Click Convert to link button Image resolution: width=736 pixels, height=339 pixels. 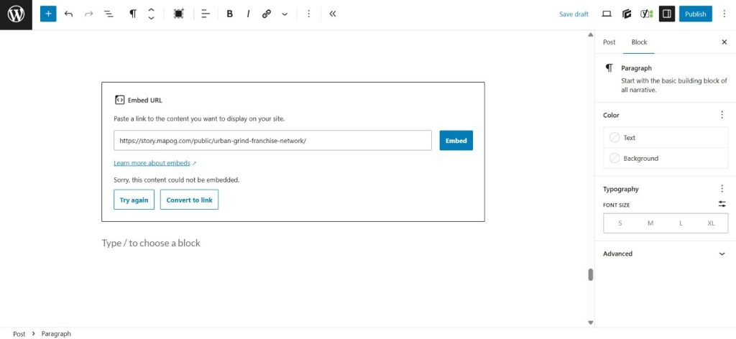pos(189,200)
